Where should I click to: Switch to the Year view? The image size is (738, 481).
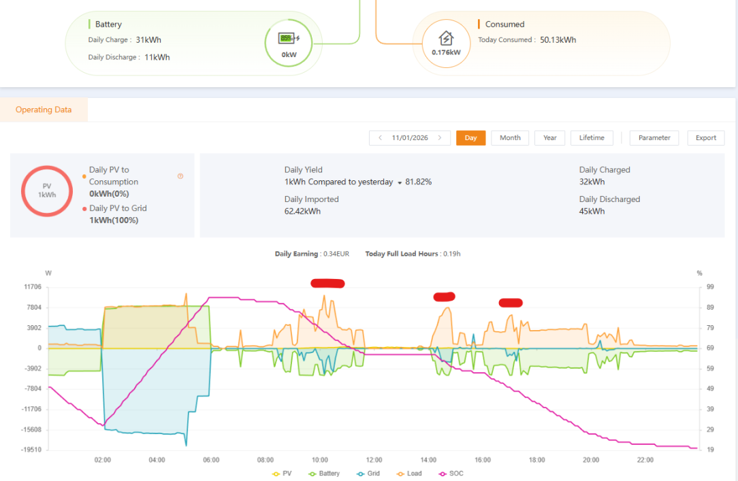pos(549,137)
